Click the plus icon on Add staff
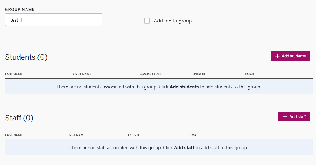This screenshot has height=165, width=316. click(285, 117)
